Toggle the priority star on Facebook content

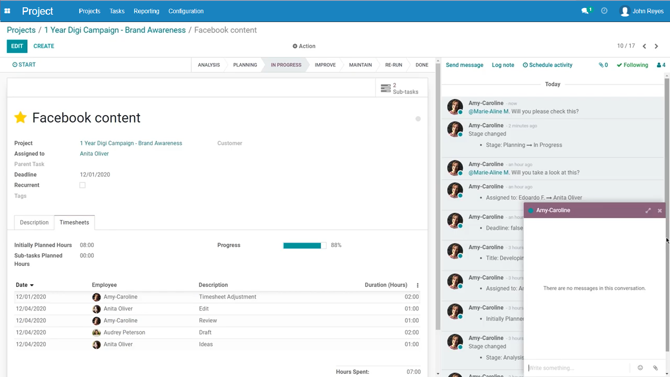[x=21, y=118]
